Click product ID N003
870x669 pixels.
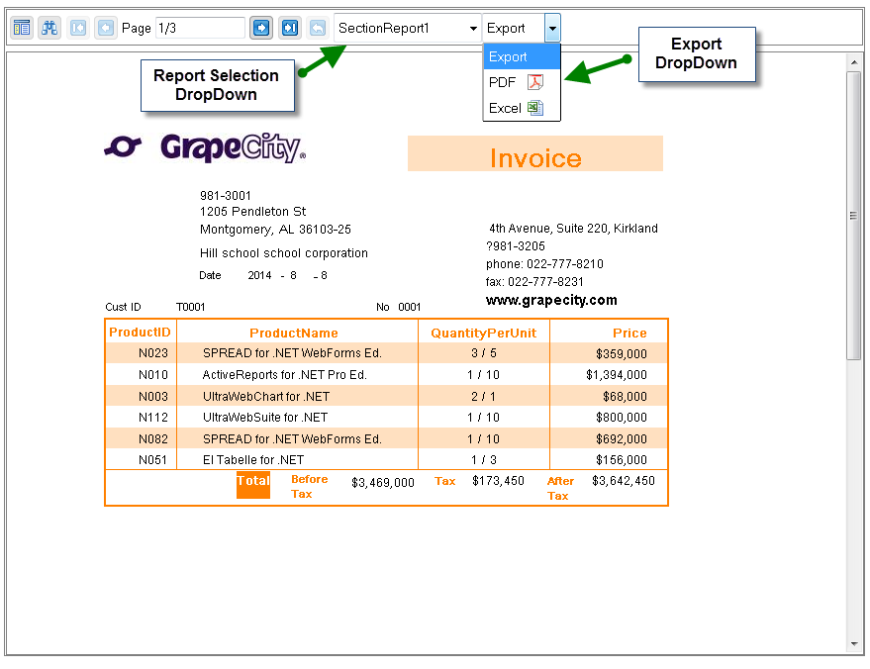click(x=153, y=397)
